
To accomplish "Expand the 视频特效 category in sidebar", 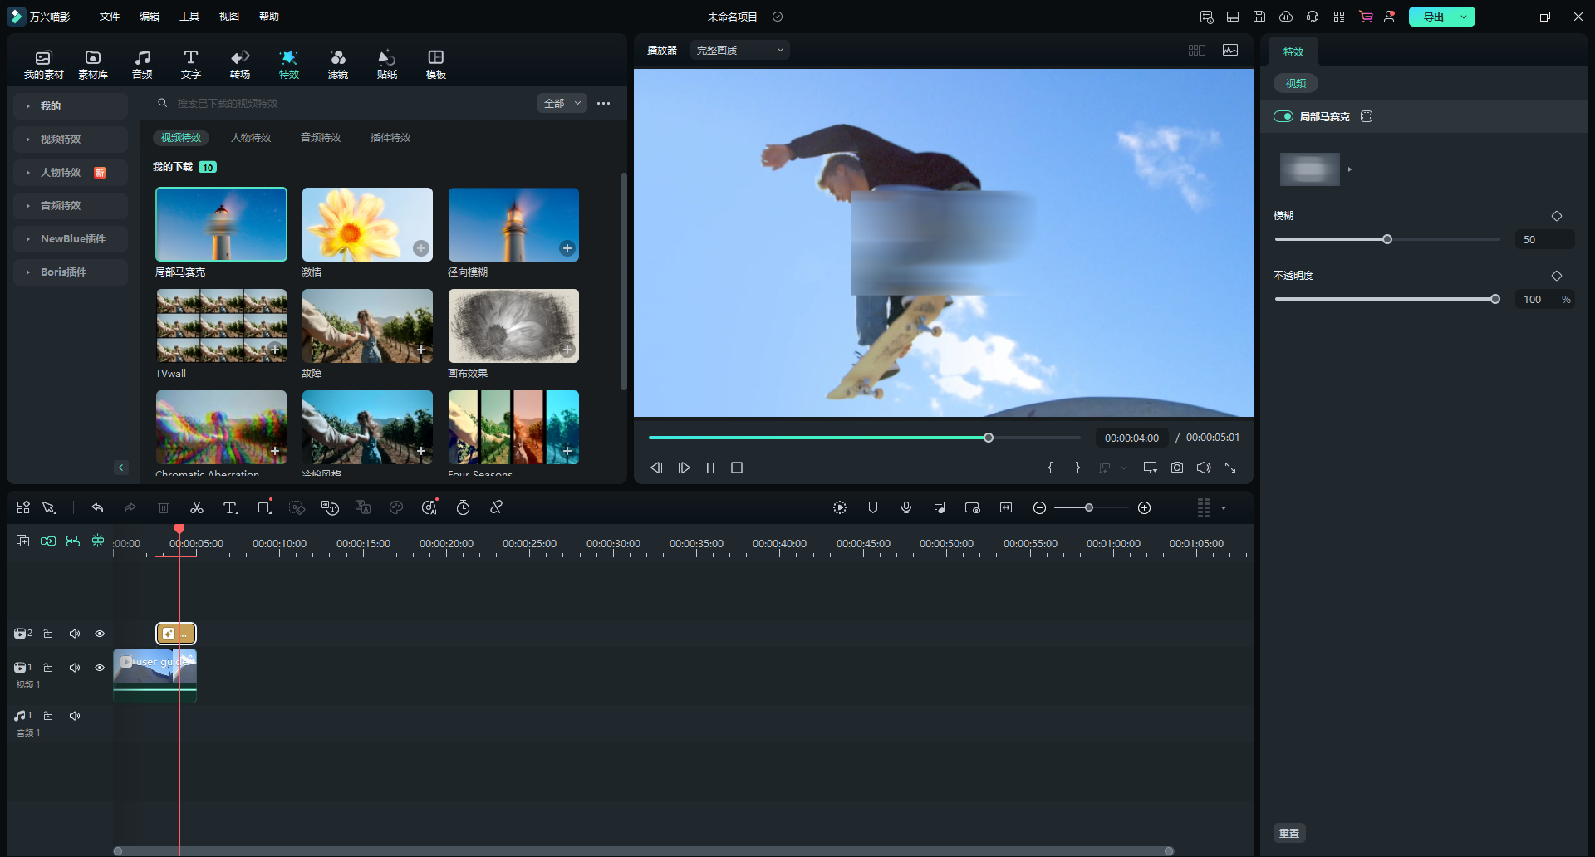I will pos(61,140).
